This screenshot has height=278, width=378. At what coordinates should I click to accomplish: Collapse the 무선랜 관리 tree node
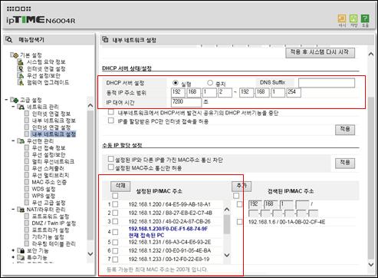click(13, 141)
